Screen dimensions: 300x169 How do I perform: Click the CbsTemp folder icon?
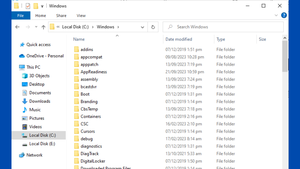click(76, 109)
